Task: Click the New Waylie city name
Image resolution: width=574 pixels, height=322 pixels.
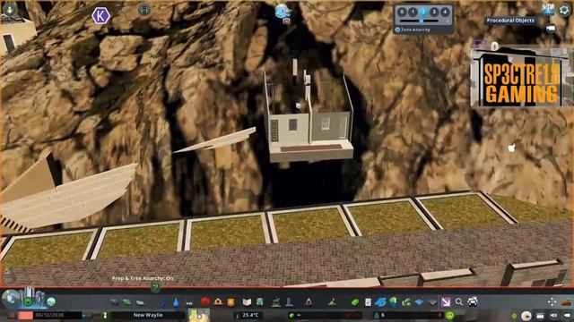Action: click(148, 315)
